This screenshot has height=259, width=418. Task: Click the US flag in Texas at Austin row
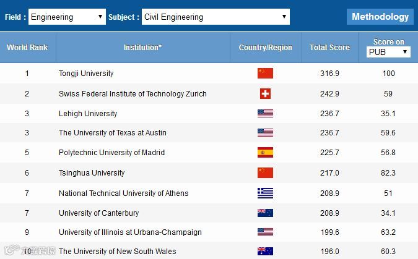click(265, 132)
